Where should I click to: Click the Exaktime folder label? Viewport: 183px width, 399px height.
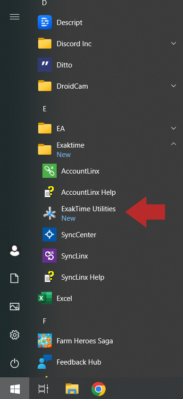pos(70,145)
